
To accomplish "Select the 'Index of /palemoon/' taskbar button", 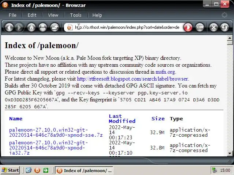I will [x=84, y=170].
